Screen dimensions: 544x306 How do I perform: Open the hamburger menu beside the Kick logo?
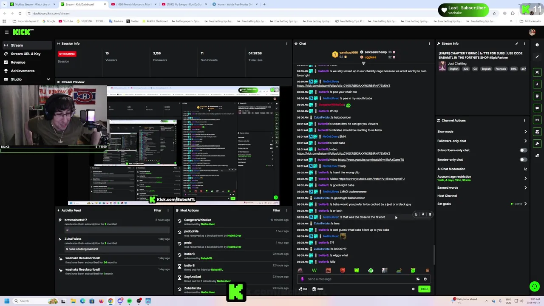pos(6,32)
